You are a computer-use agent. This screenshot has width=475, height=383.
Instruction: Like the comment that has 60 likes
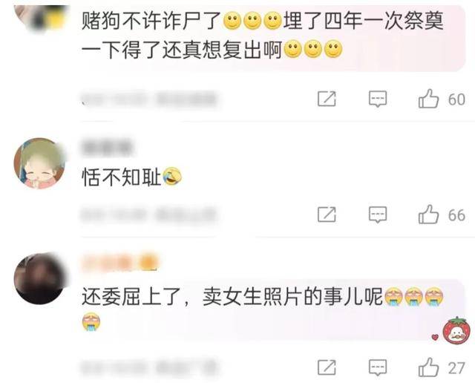(428, 99)
